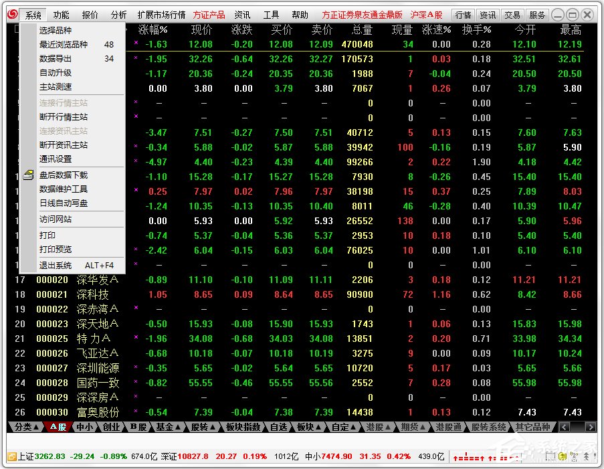Select 断开资讯主站 menu entry
Image resolution: width=604 pixels, height=469 pixels.
point(72,145)
